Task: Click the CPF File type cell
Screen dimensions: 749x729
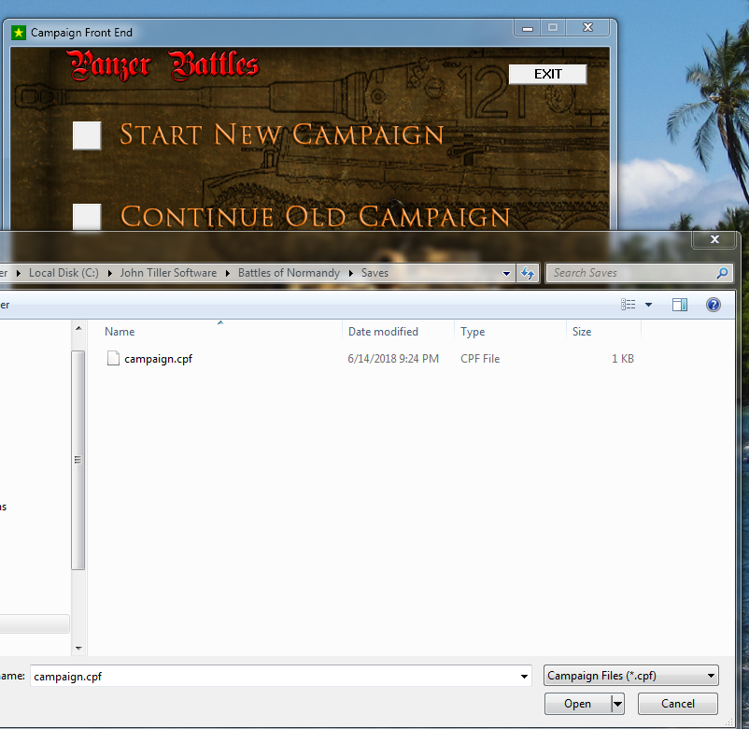Action: tap(480, 359)
